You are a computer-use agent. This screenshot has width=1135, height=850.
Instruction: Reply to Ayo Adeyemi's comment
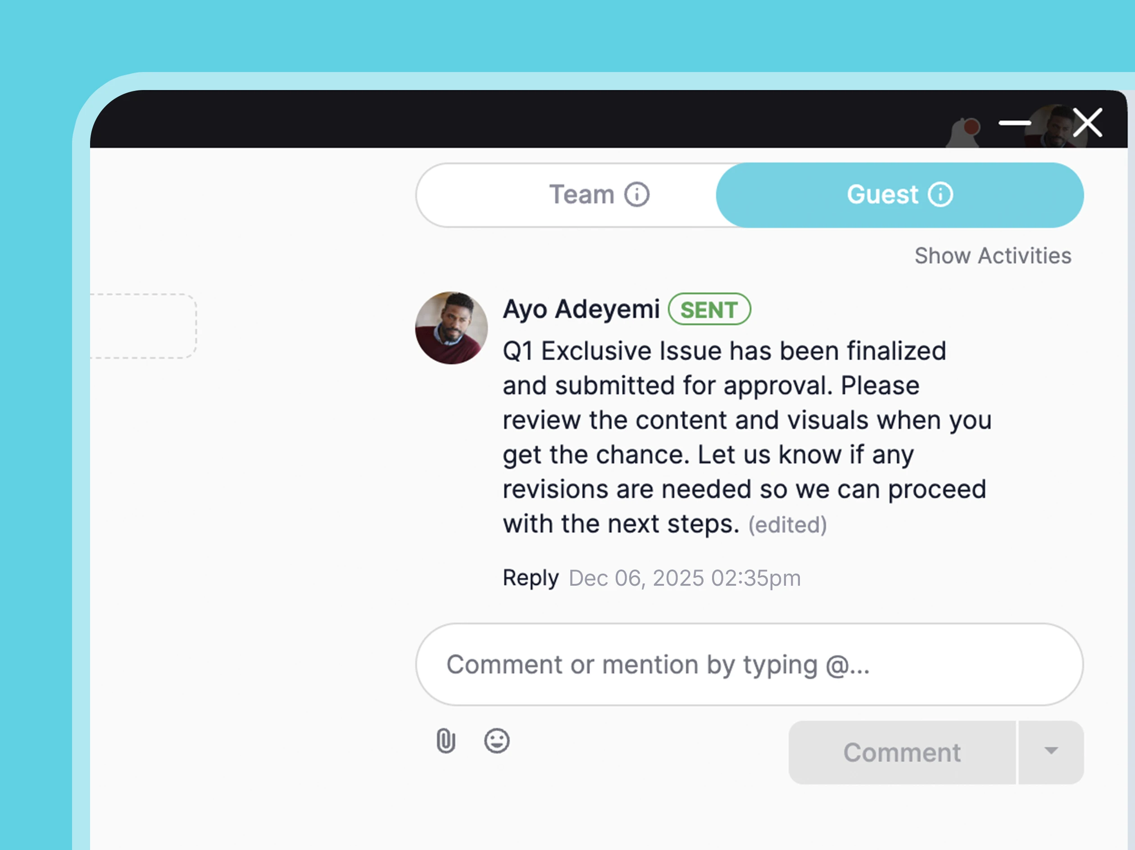pyautogui.click(x=531, y=577)
